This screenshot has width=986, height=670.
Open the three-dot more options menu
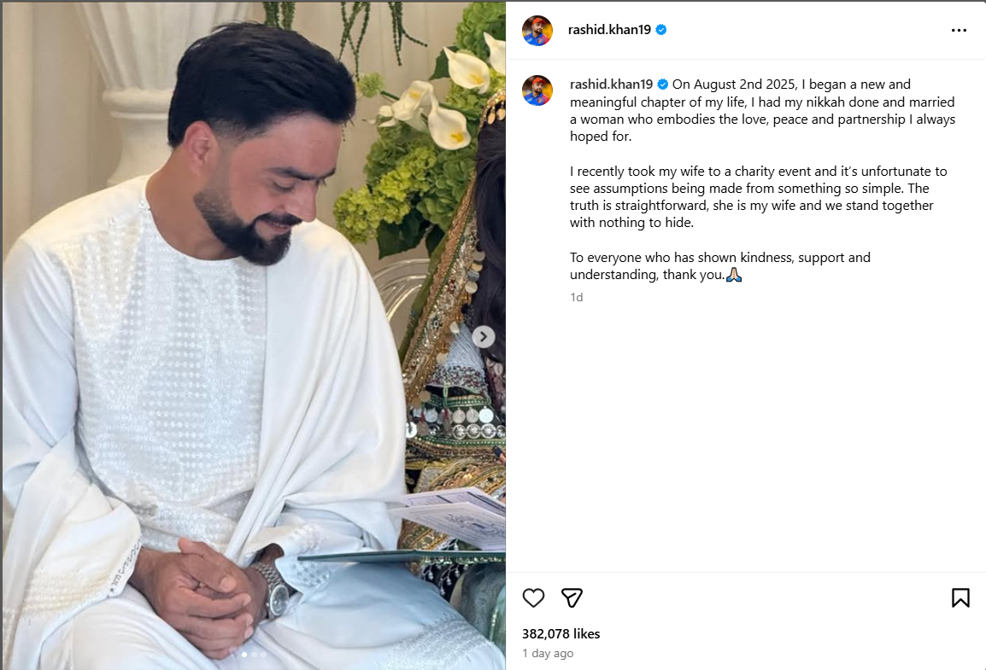coord(959,30)
